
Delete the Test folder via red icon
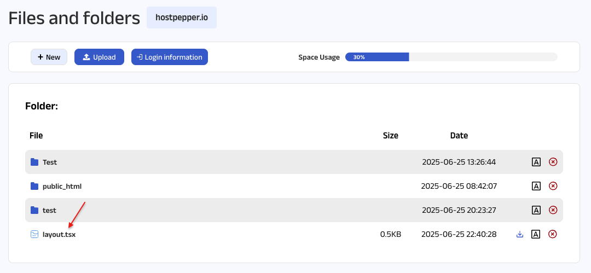tap(553, 162)
